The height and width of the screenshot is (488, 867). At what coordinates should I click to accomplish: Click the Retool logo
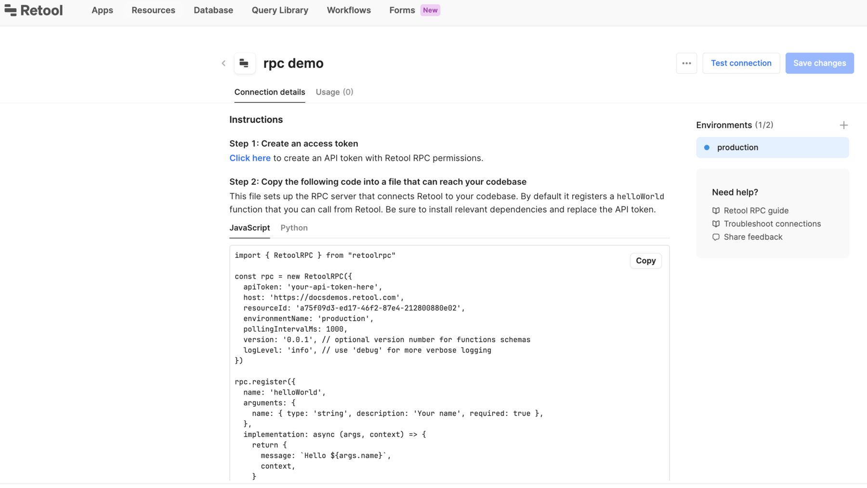(33, 10)
